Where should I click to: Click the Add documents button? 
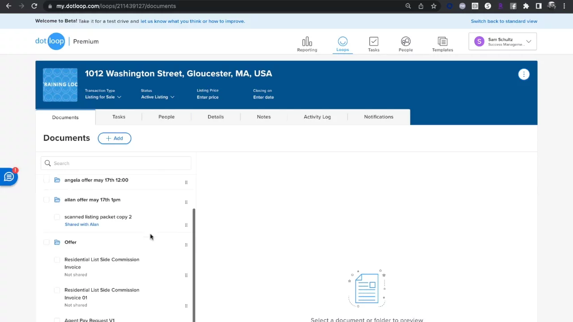coord(115,138)
